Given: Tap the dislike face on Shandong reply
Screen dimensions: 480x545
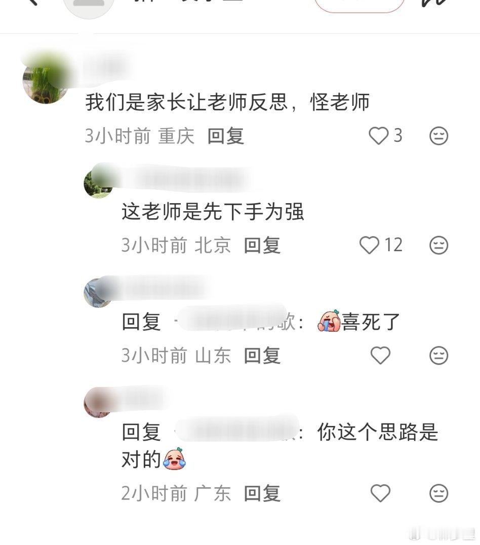Looking at the screenshot, I should pos(439,356).
